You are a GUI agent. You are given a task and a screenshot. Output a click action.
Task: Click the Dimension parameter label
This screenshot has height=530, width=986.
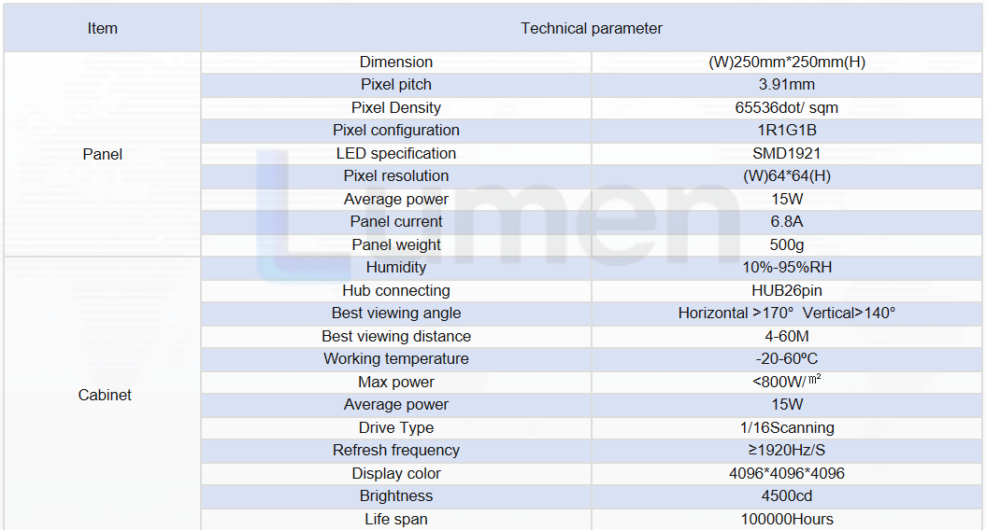[x=396, y=63]
